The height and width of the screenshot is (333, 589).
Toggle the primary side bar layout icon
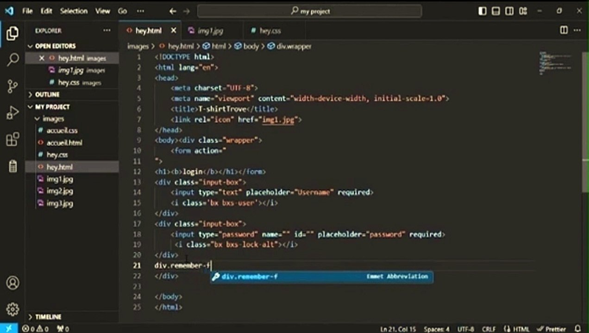coord(482,11)
